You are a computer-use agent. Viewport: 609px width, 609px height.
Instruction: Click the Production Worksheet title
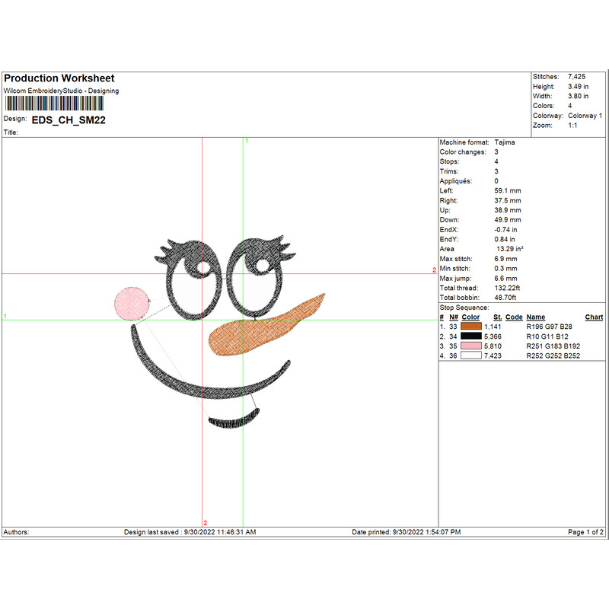(x=59, y=78)
